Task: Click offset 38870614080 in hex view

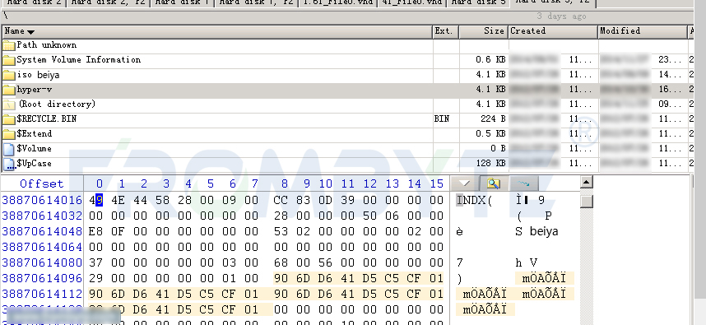Action: [42, 262]
